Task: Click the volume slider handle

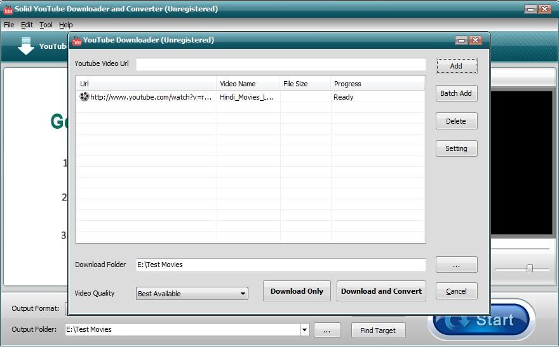Action: coord(530,269)
